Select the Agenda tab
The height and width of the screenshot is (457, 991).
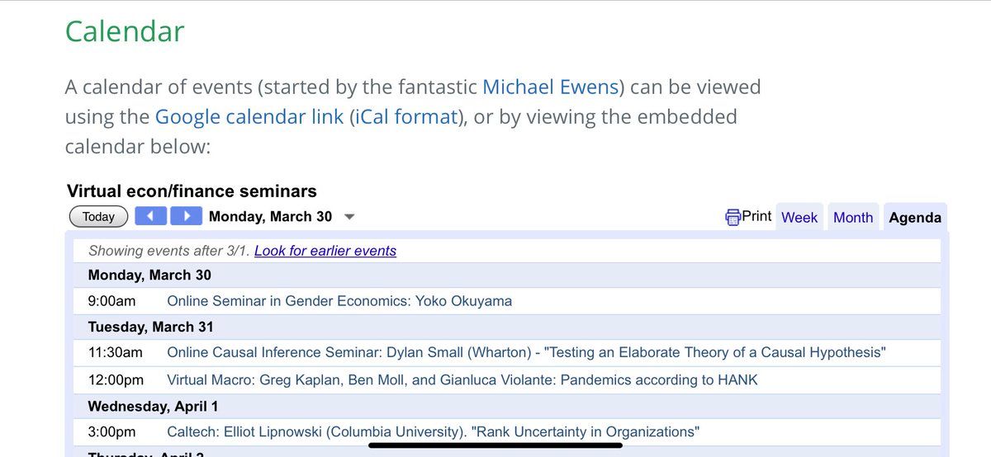coord(915,218)
